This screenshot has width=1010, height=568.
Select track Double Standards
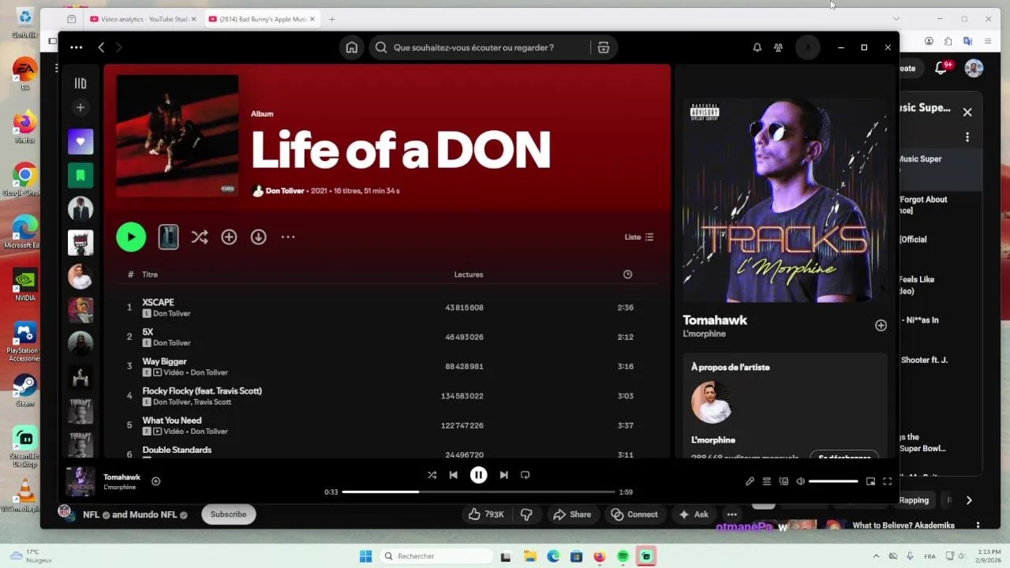[x=177, y=450]
